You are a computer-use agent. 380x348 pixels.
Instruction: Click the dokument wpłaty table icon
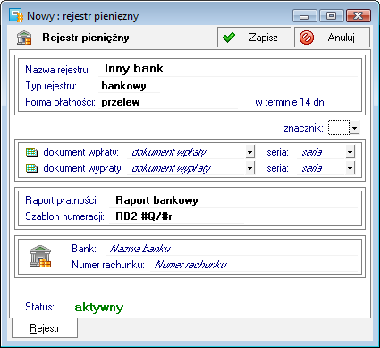(x=31, y=152)
